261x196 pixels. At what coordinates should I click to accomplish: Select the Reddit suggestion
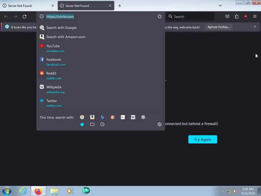click(x=100, y=76)
